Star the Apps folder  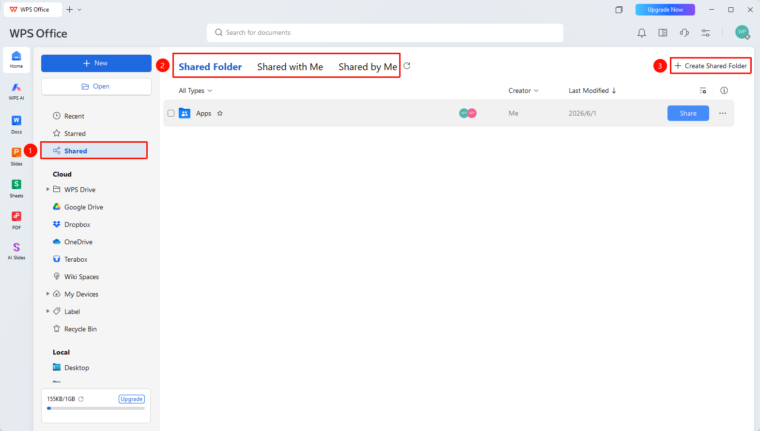point(220,113)
